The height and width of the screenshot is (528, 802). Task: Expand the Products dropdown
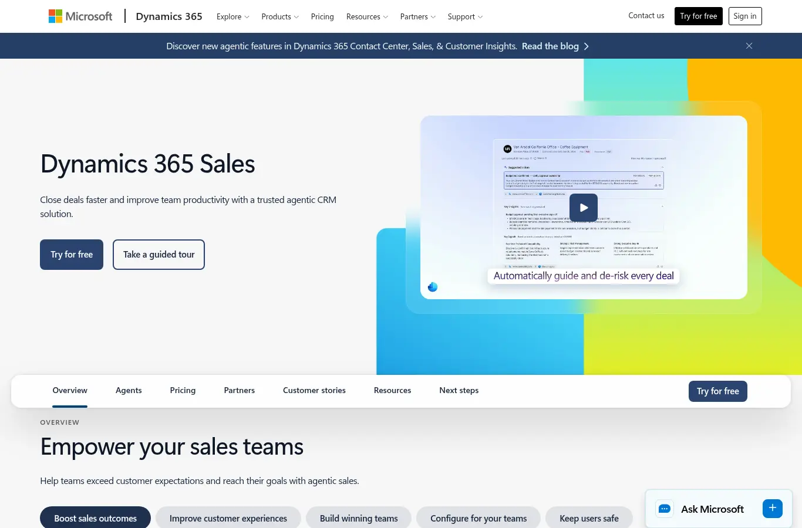[280, 16]
